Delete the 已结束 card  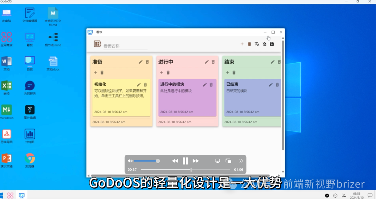pos(277,85)
